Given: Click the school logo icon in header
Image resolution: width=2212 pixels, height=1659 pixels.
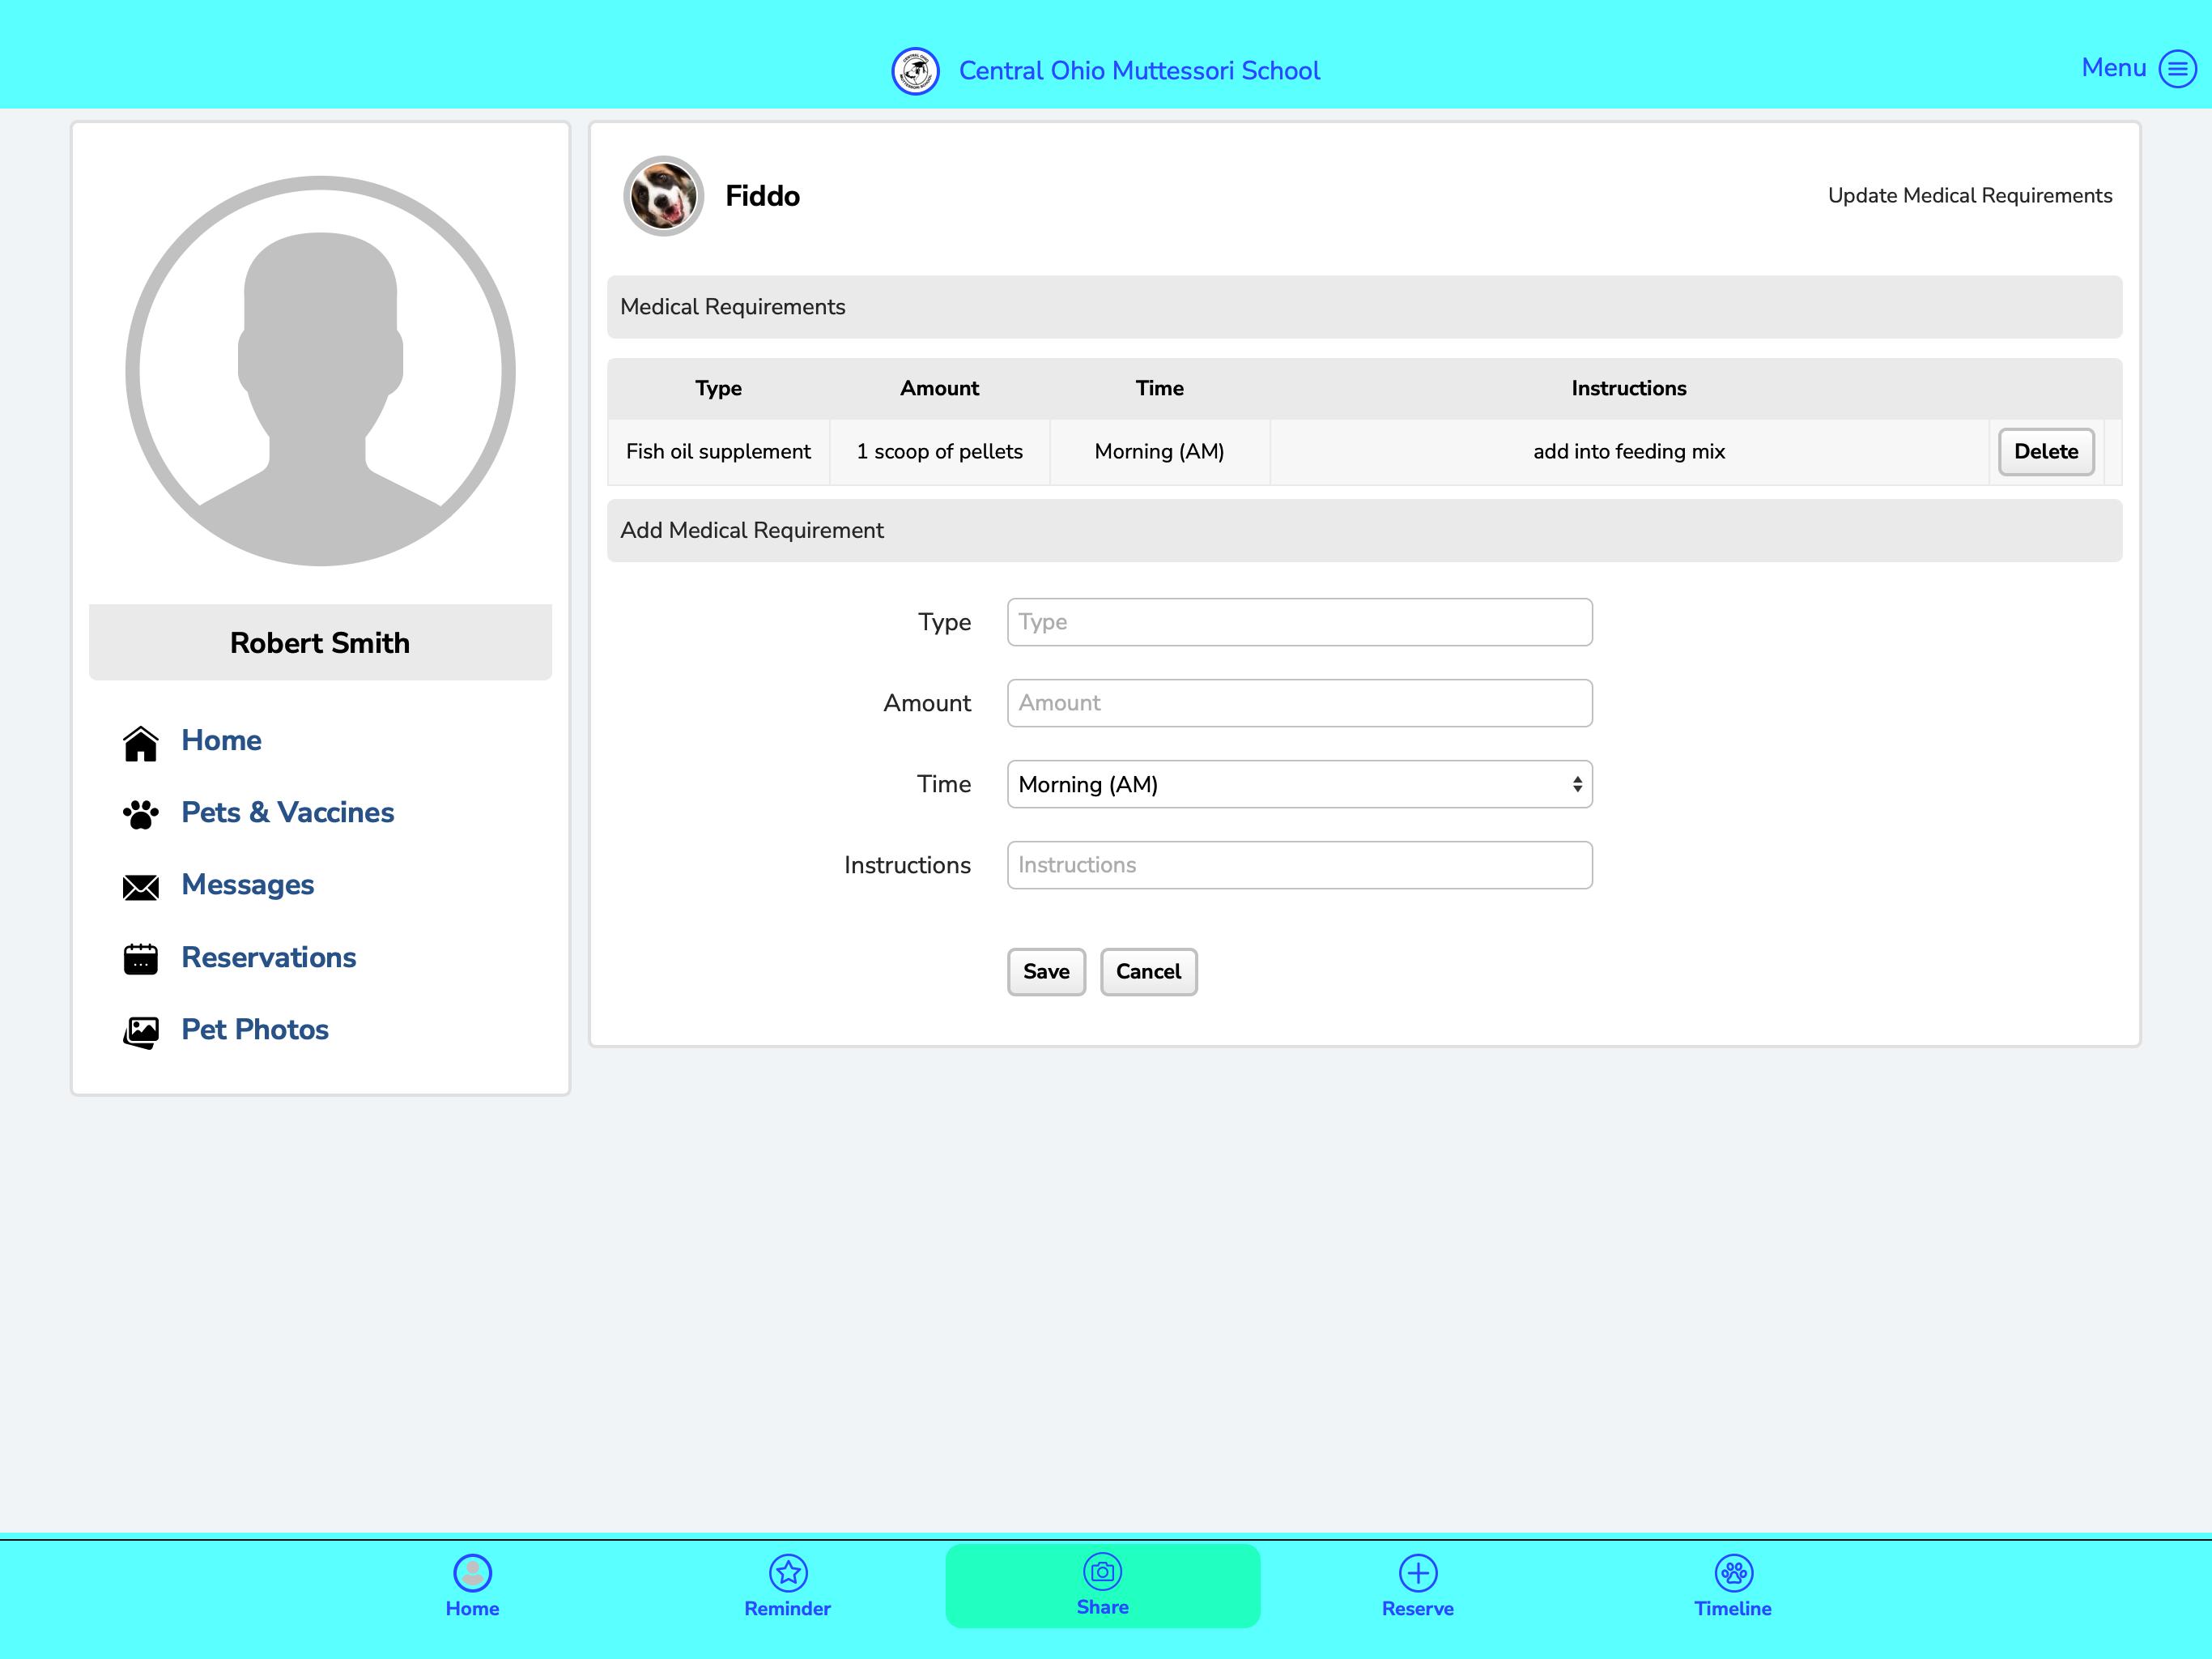Looking at the screenshot, I should tap(915, 71).
